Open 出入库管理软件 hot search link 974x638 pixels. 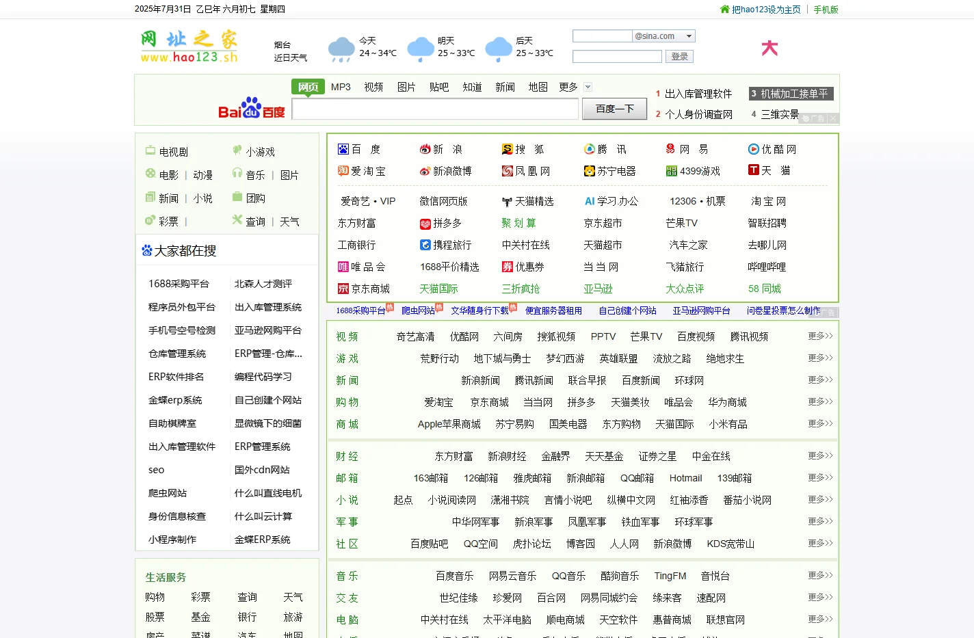698,94
